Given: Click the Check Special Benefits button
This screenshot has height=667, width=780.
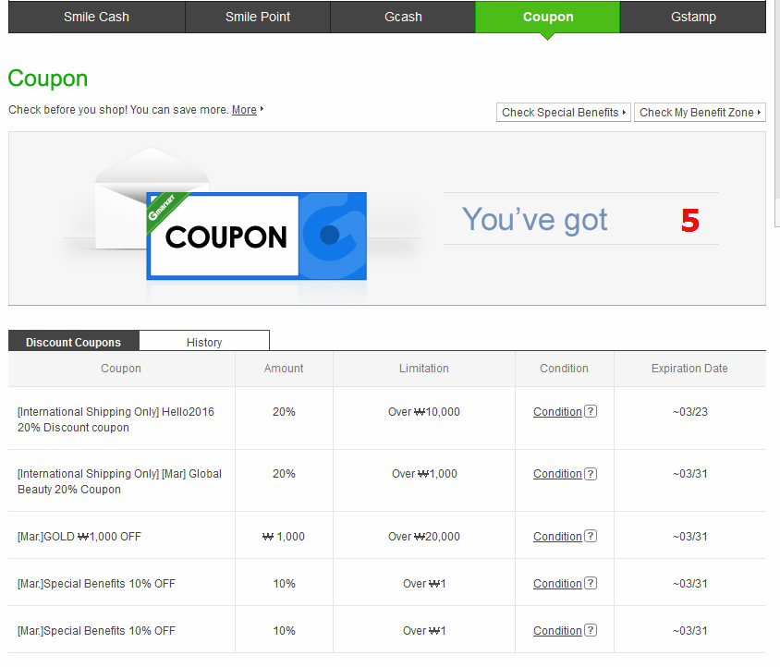Looking at the screenshot, I should point(563,112).
